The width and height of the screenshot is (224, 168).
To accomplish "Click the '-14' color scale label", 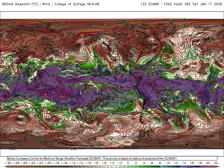I will tap(72, 163).
